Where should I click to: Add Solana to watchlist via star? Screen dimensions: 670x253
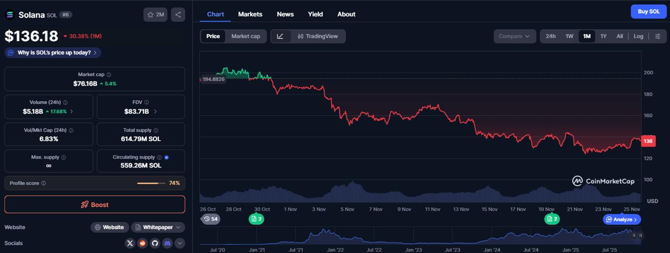[155, 15]
